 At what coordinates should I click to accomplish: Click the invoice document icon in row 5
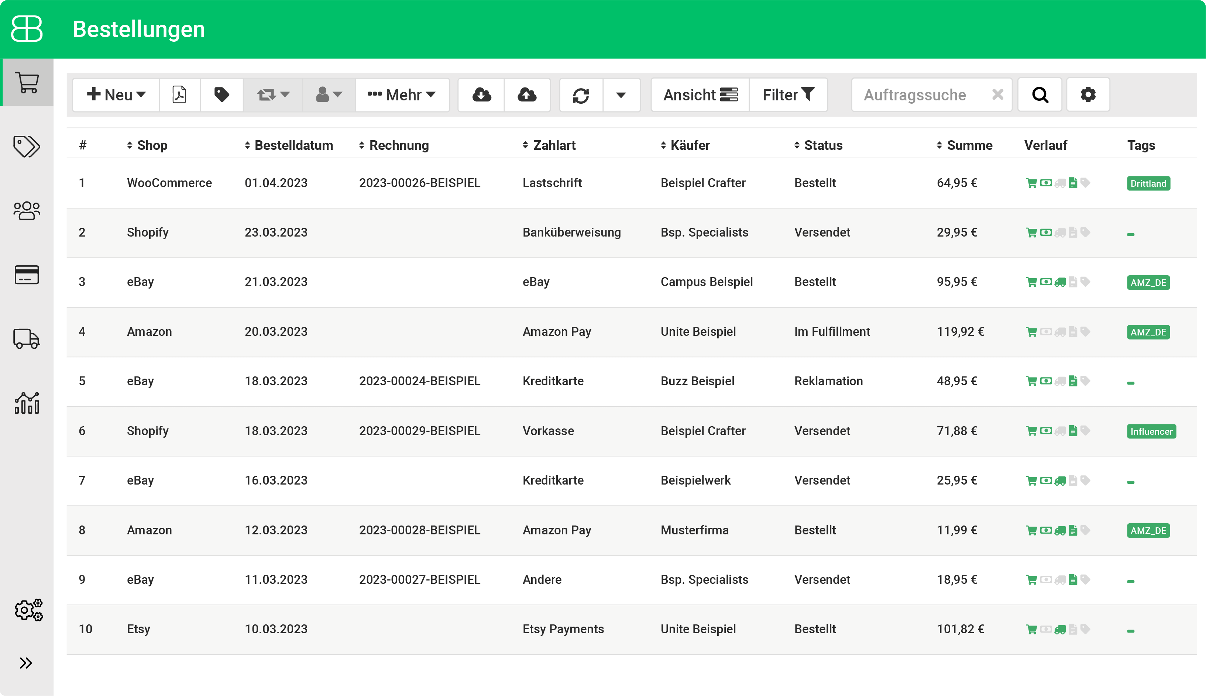(x=1073, y=381)
